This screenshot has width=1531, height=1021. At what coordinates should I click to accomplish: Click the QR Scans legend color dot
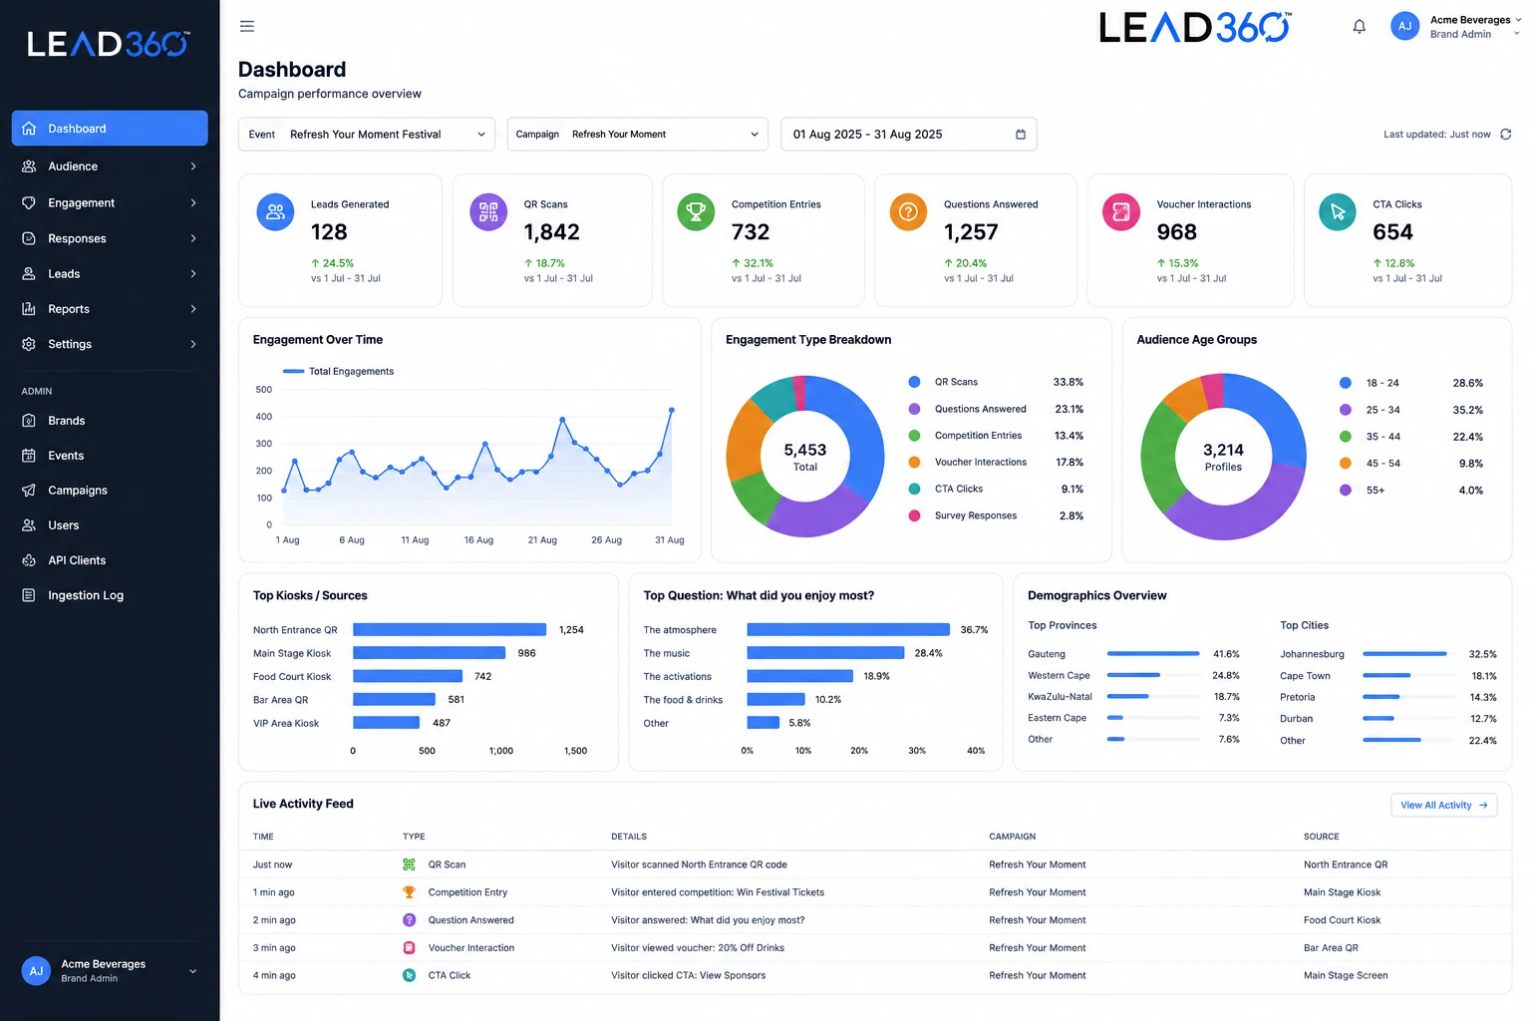914,382
